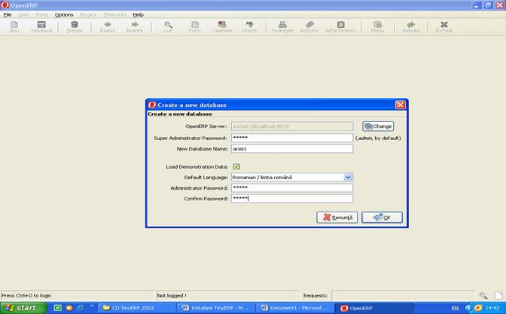Toggle the Load Demonstration Data checkbox

[x=236, y=166]
